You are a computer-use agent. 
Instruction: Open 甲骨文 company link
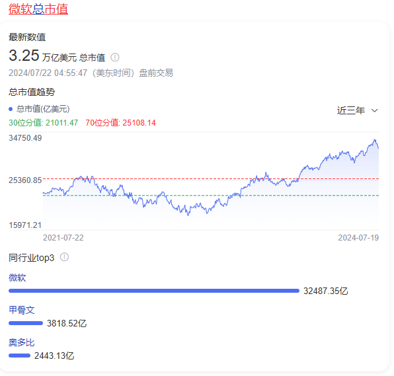(x=22, y=310)
